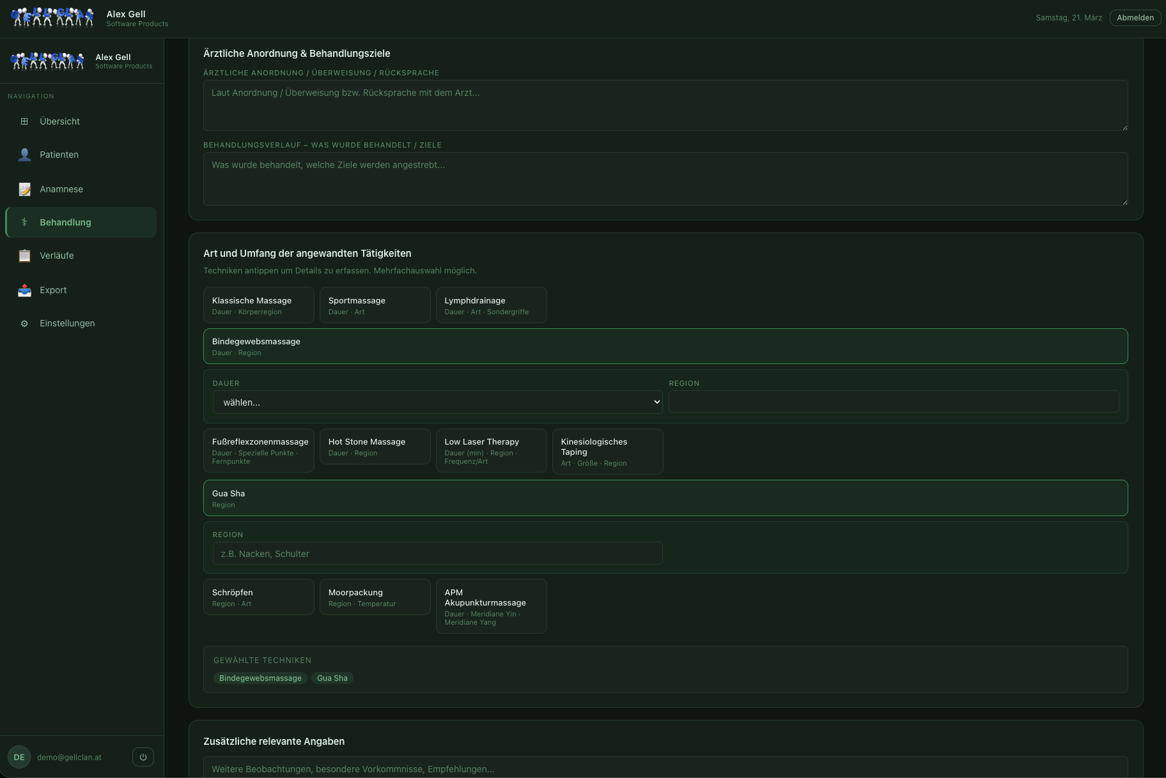Expand the Low Laser Therapy details
This screenshot has height=778, width=1166.
(x=492, y=450)
